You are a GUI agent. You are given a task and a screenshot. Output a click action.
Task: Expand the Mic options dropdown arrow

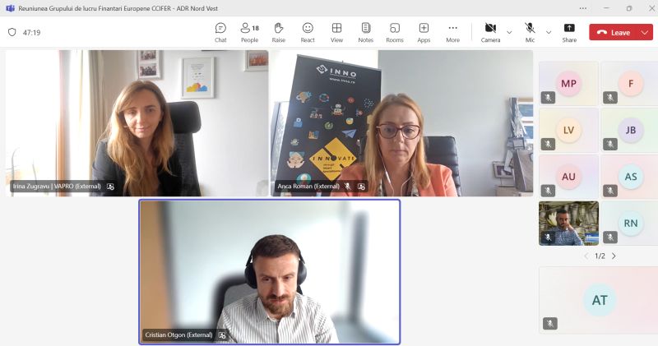[549, 32]
